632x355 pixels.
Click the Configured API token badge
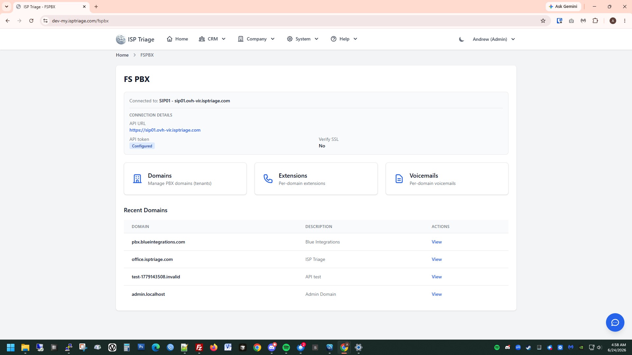click(142, 146)
